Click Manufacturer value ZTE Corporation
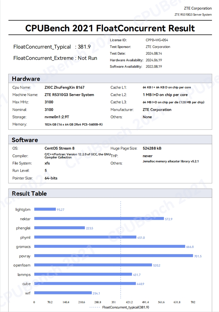The height and width of the screenshot is (312, 219). [x=157, y=110]
